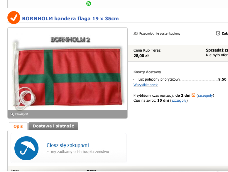Click the magnifier icon beside Powiększ
This screenshot has height=172, width=228.
pyautogui.click(x=12, y=114)
